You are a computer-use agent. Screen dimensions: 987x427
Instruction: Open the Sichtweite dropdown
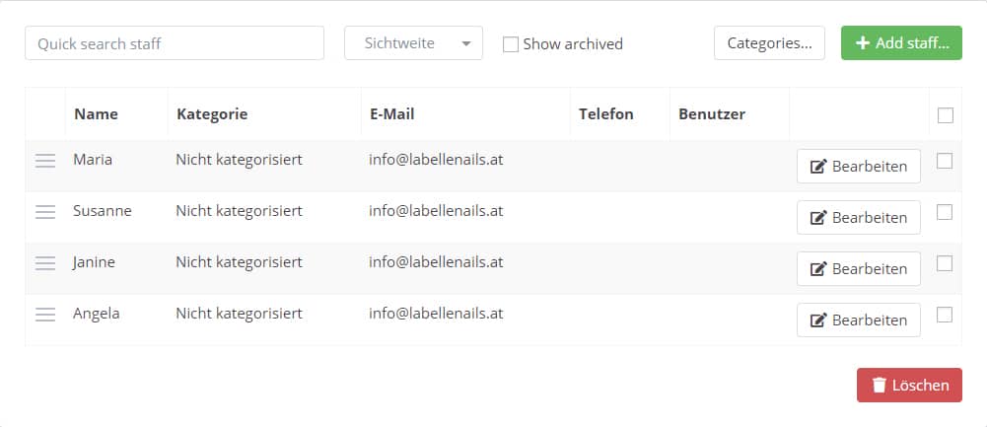click(x=413, y=42)
